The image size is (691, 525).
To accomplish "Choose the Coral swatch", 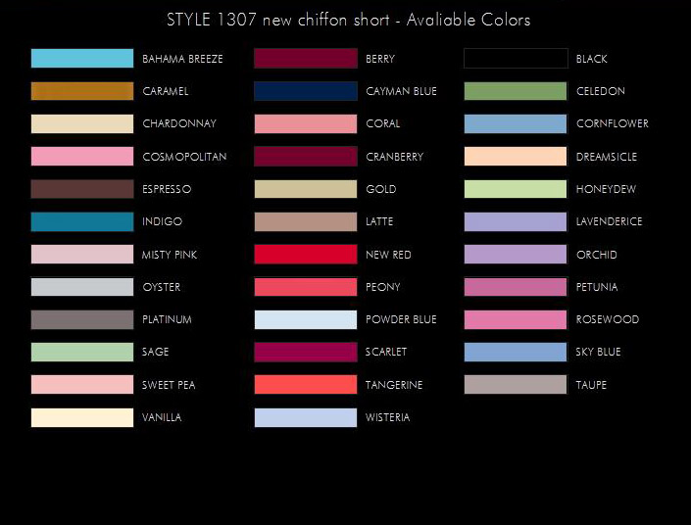I will tap(306, 123).
